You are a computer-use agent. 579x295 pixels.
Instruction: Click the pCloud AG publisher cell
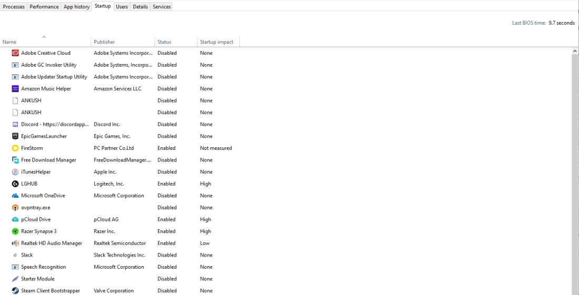pos(106,219)
